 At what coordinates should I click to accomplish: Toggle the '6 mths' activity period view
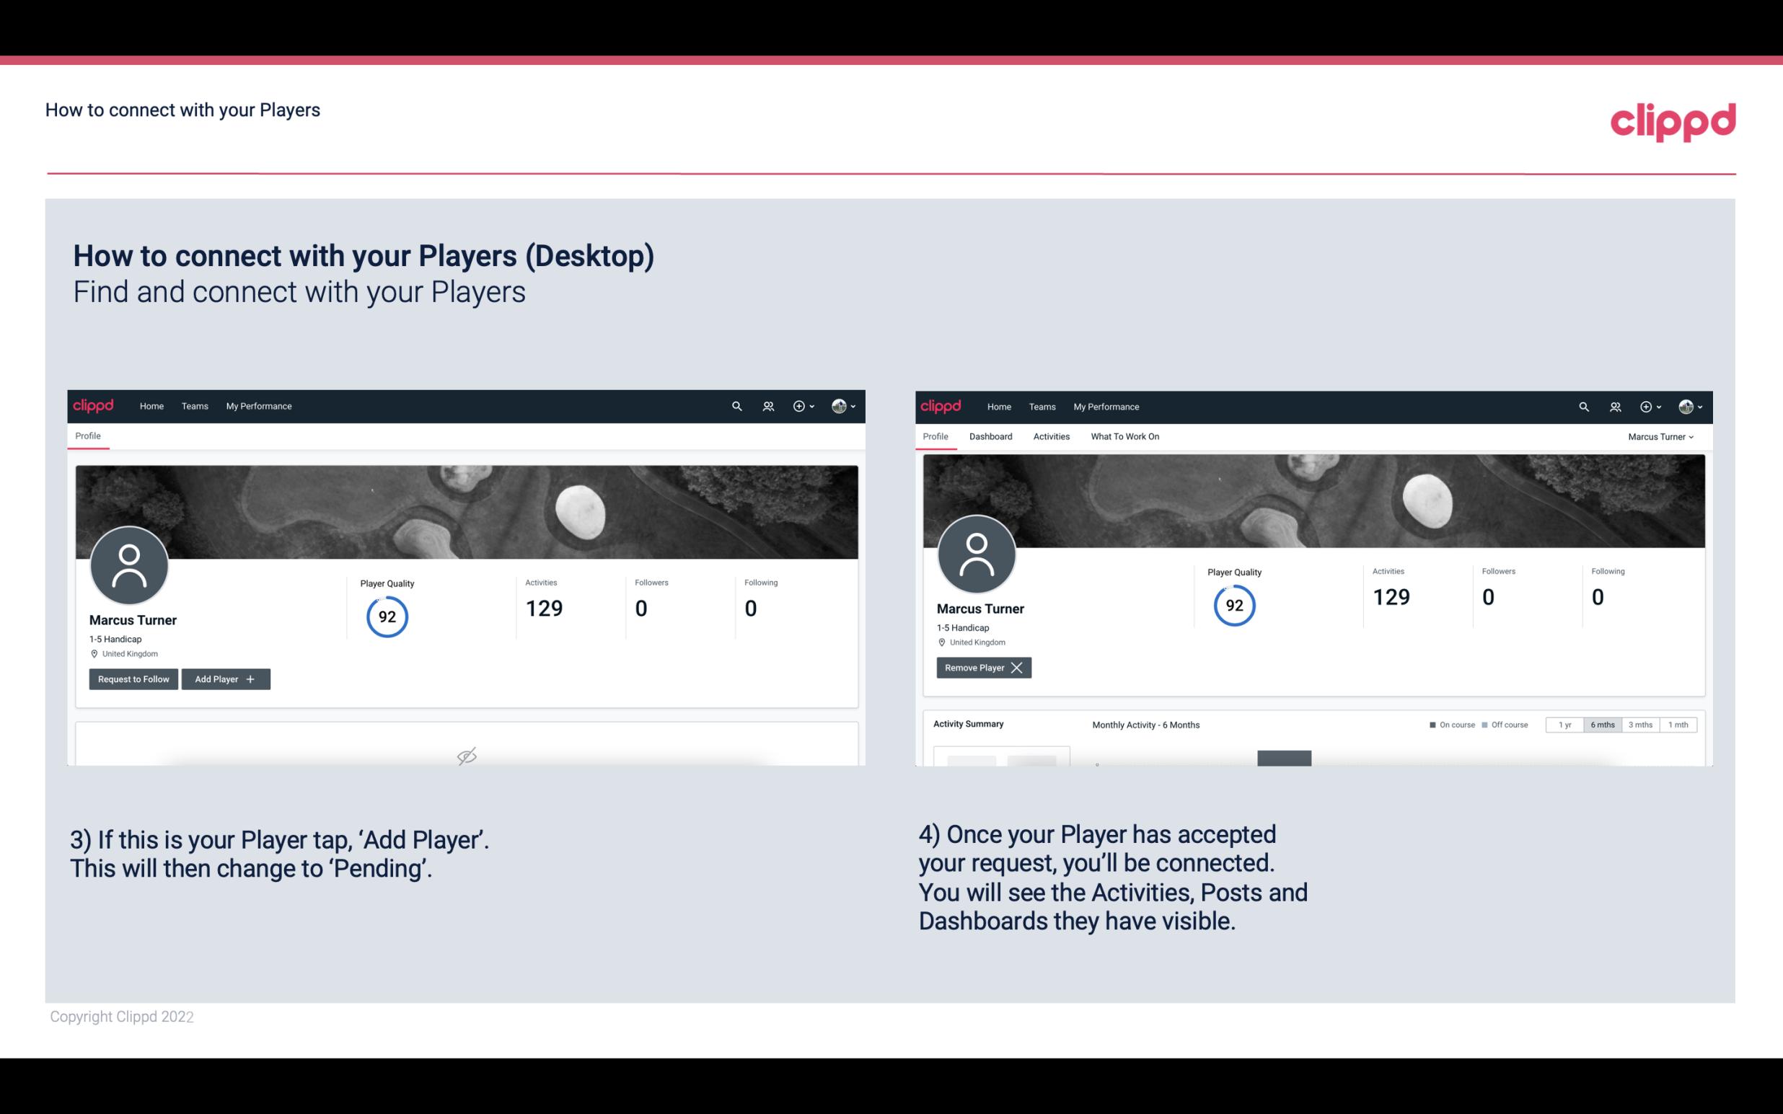click(1602, 724)
